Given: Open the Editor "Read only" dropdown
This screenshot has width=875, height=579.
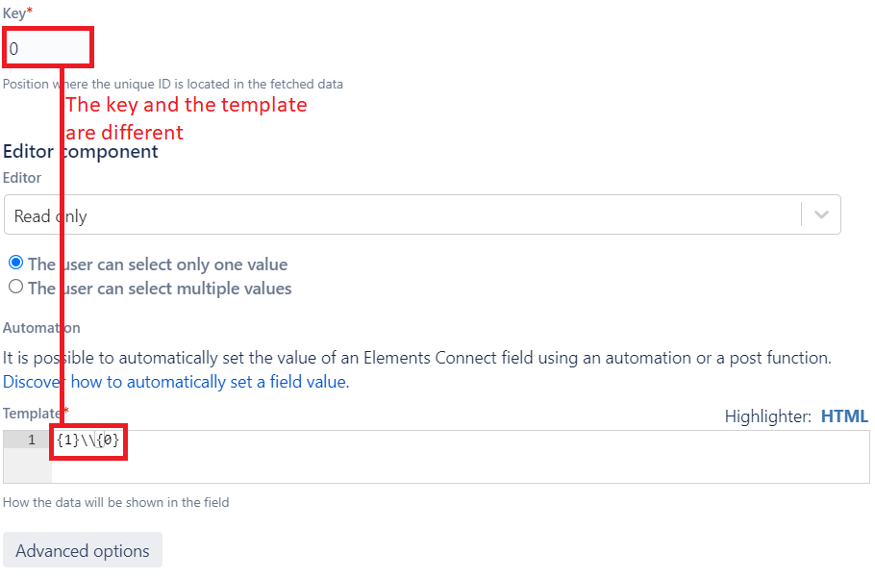Looking at the screenshot, I should tap(404, 215).
